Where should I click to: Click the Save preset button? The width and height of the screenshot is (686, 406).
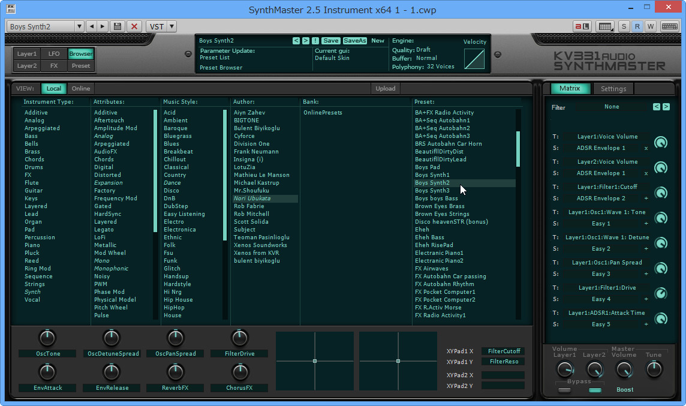pyautogui.click(x=331, y=41)
